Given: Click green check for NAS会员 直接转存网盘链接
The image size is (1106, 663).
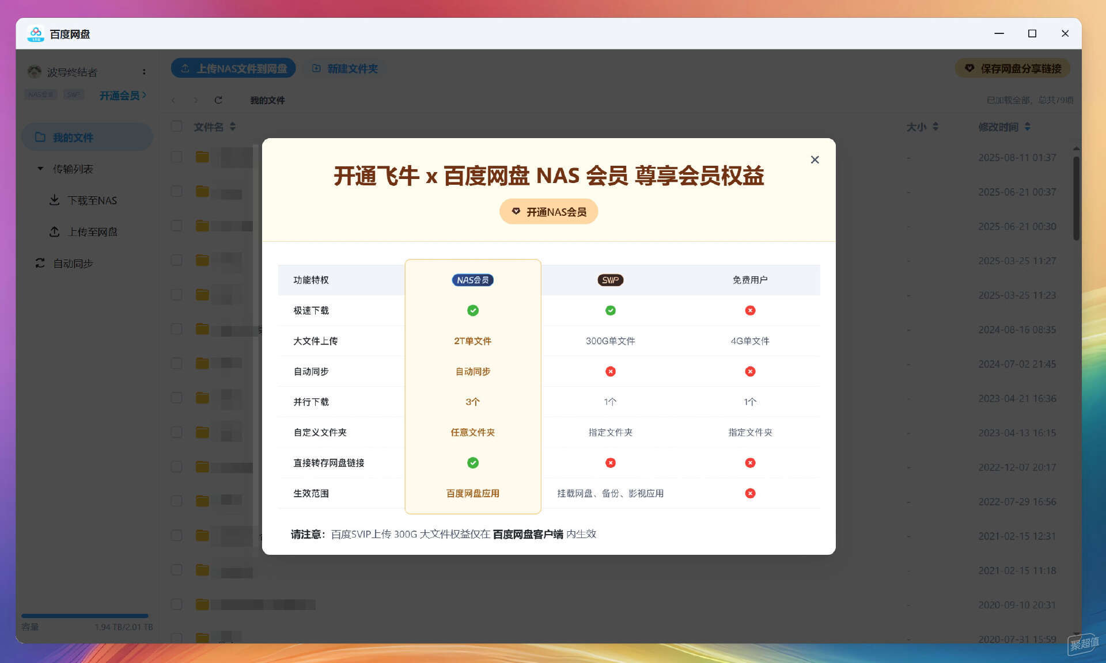Looking at the screenshot, I should (473, 463).
